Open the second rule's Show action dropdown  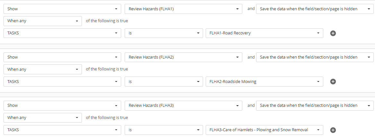62,57
